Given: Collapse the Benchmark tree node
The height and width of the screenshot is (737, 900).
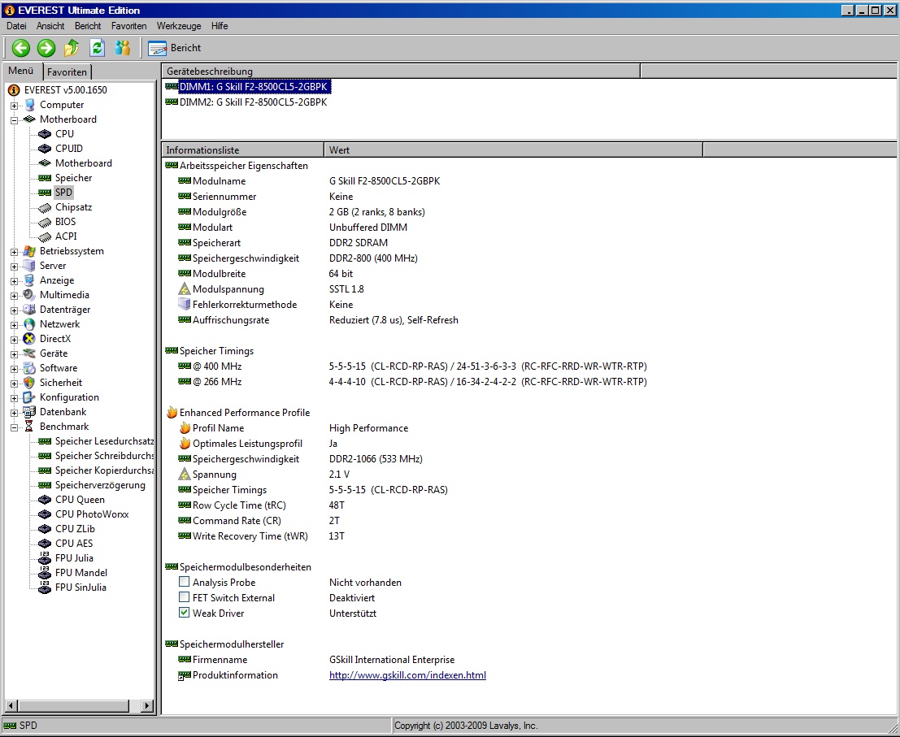Looking at the screenshot, I should click(15, 427).
